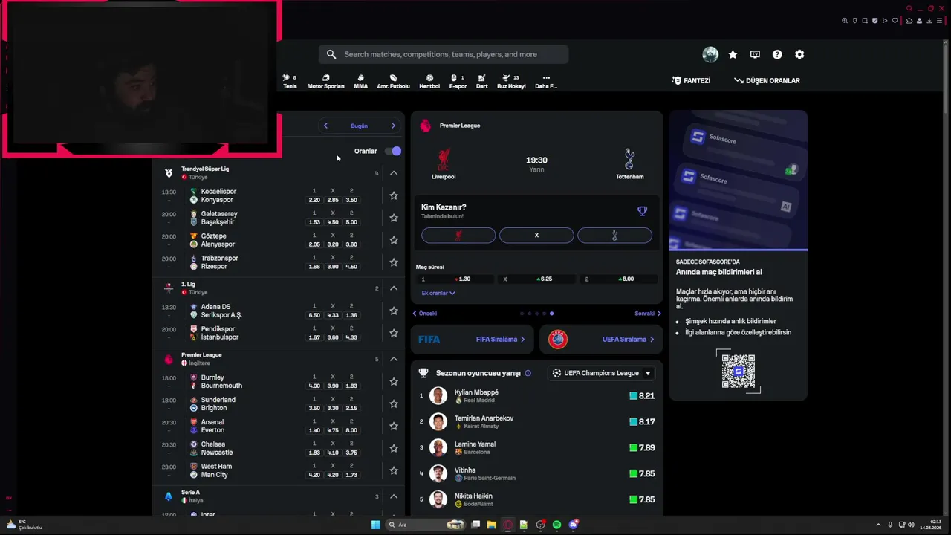Open the FANTEZİ tab
951x535 pixels.
click(691, 80)
